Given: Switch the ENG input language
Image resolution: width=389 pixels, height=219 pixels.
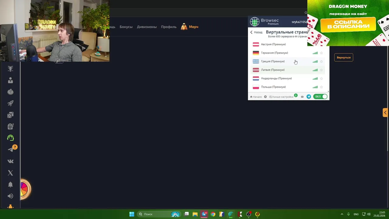Looking at the screenshot, I should pos(356,214).
